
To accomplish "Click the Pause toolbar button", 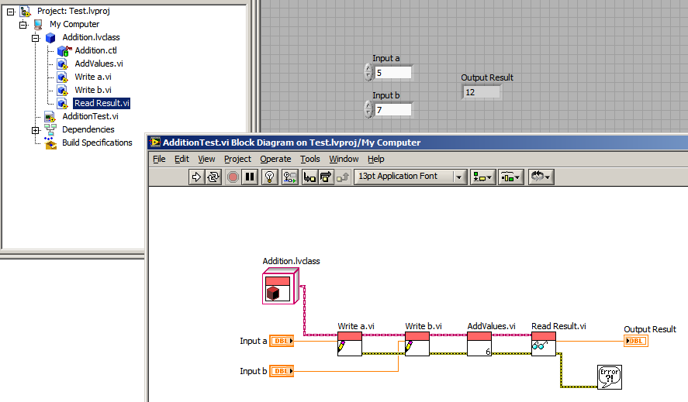I will click(x=250, y=177).
